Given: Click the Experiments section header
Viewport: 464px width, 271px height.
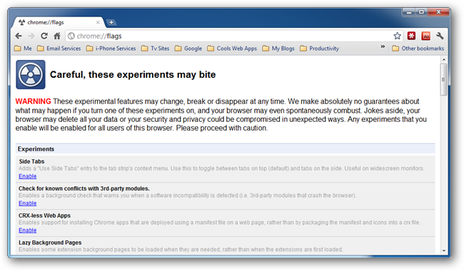Looking at the screenshot, I should coord(226,149).
